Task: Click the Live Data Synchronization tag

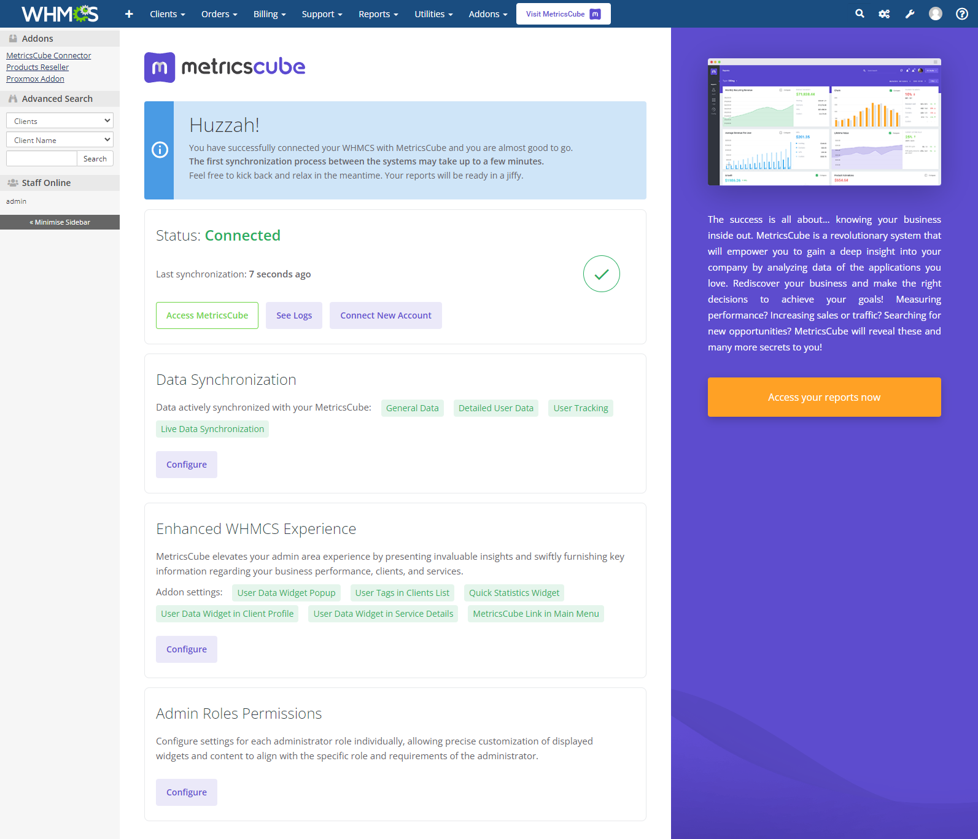Action: pyautogui.click(x=212, y=429)
